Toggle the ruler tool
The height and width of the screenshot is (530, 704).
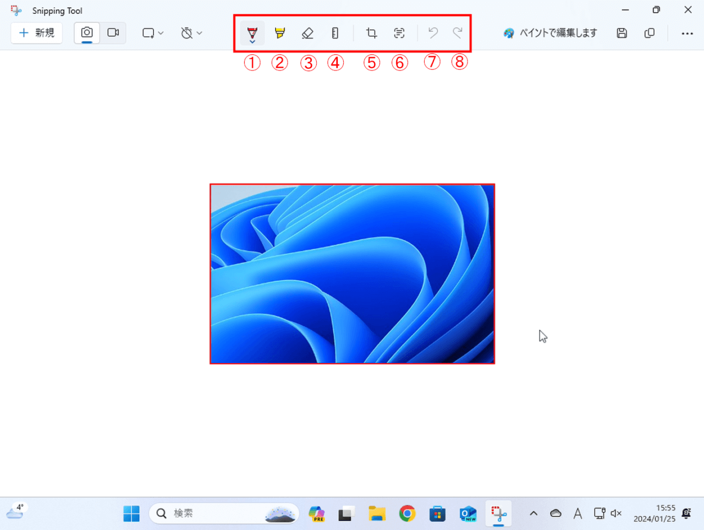point(335,33)
